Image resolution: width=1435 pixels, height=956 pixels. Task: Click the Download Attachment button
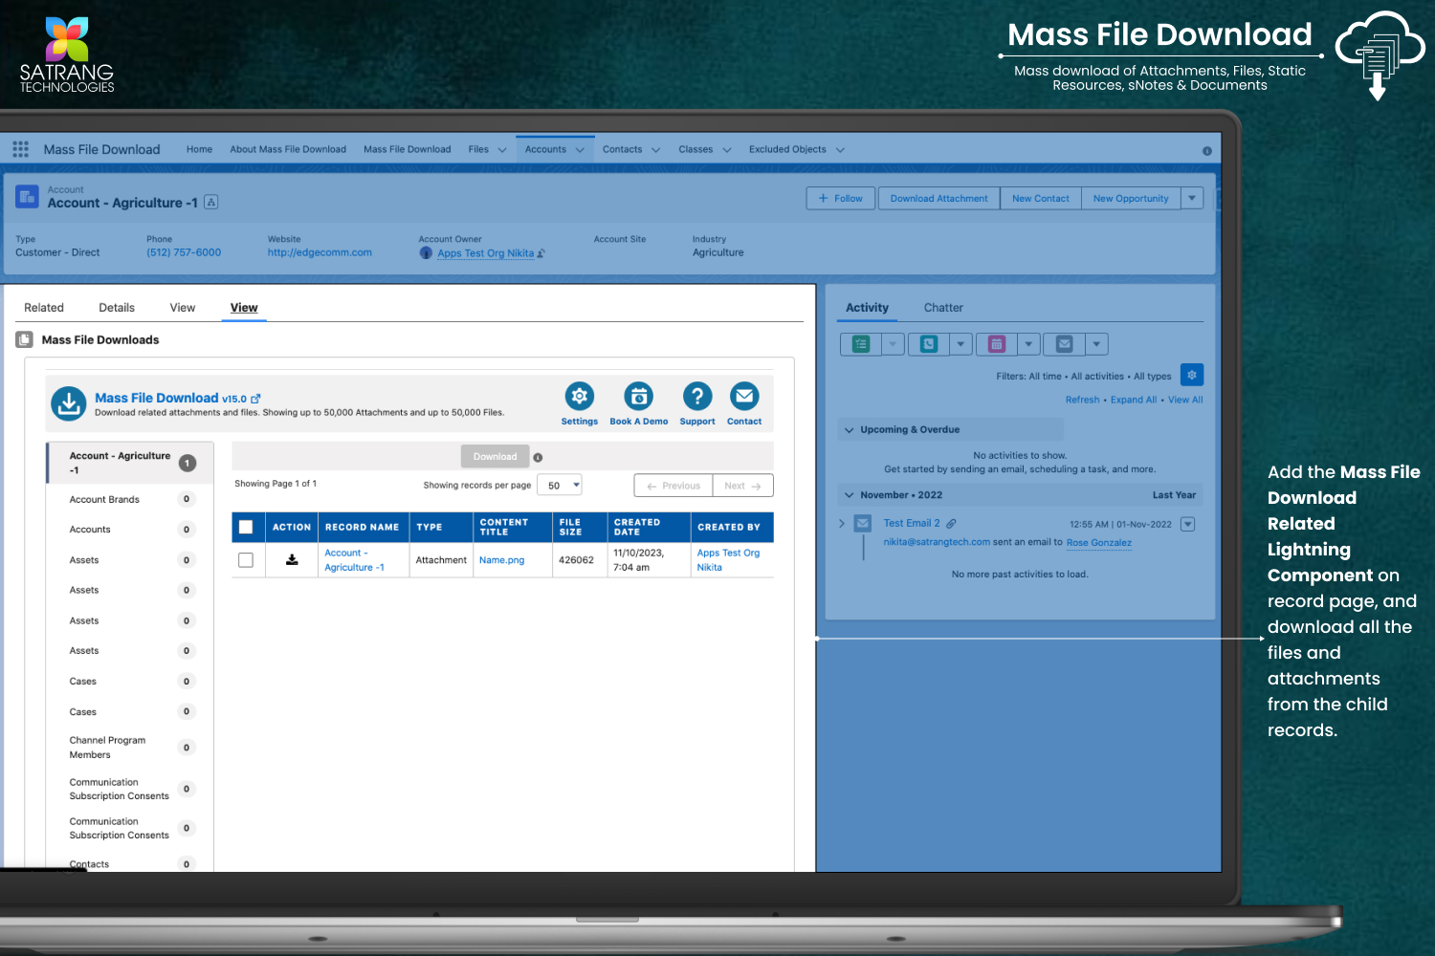click(x=938, y=199)
